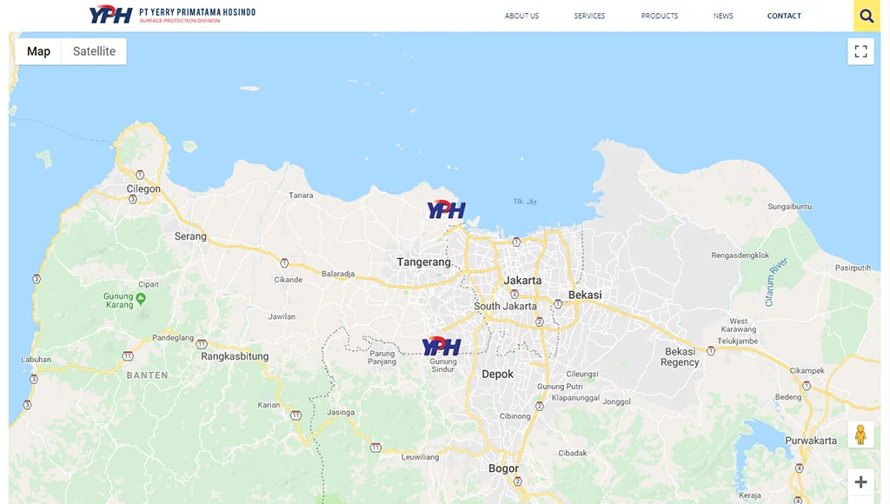Click the Gunung Karang mountain park icon

tap(141, 298)
